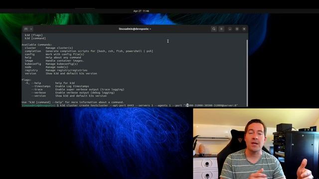
Task: Minimize the terminal window
Action: pyautogui.click(x=230, y=29)
